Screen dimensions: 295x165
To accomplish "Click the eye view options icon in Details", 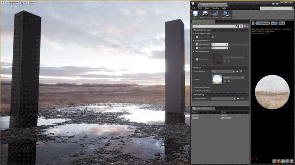I will coord(245,26).
